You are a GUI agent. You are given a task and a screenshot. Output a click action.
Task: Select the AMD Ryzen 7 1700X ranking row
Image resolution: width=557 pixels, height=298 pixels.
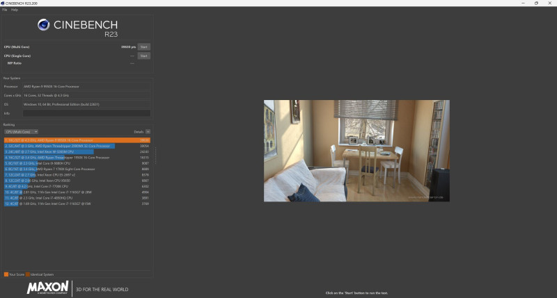pyautogui.click(x=77, y=169)
